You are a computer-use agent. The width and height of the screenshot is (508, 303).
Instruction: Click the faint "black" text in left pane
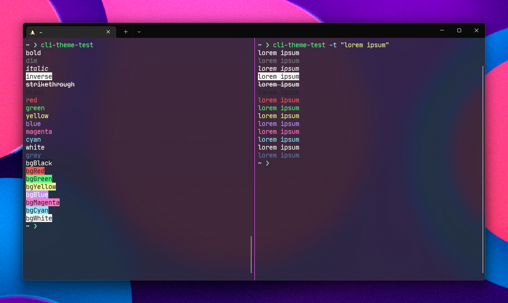[35, 92]
